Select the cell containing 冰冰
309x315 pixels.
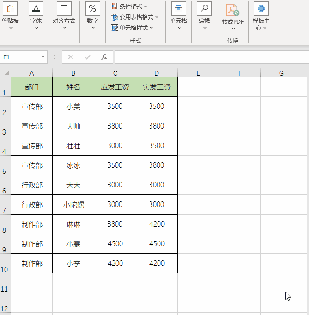(73, 165)
